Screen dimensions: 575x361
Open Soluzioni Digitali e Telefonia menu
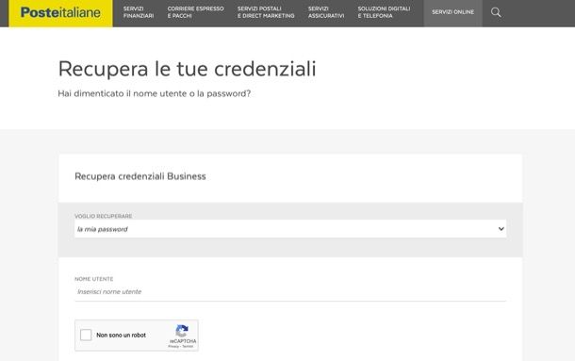[384, 12]
